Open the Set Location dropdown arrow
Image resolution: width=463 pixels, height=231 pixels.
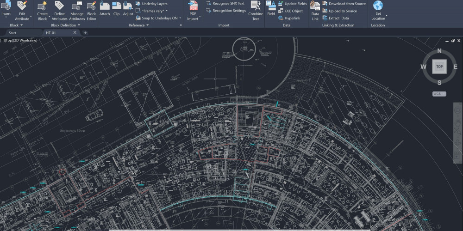pos(387,16)
